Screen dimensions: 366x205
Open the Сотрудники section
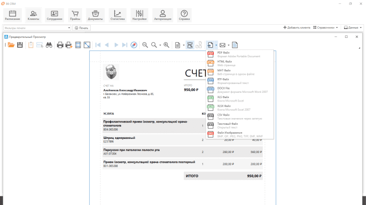point(54,15)
